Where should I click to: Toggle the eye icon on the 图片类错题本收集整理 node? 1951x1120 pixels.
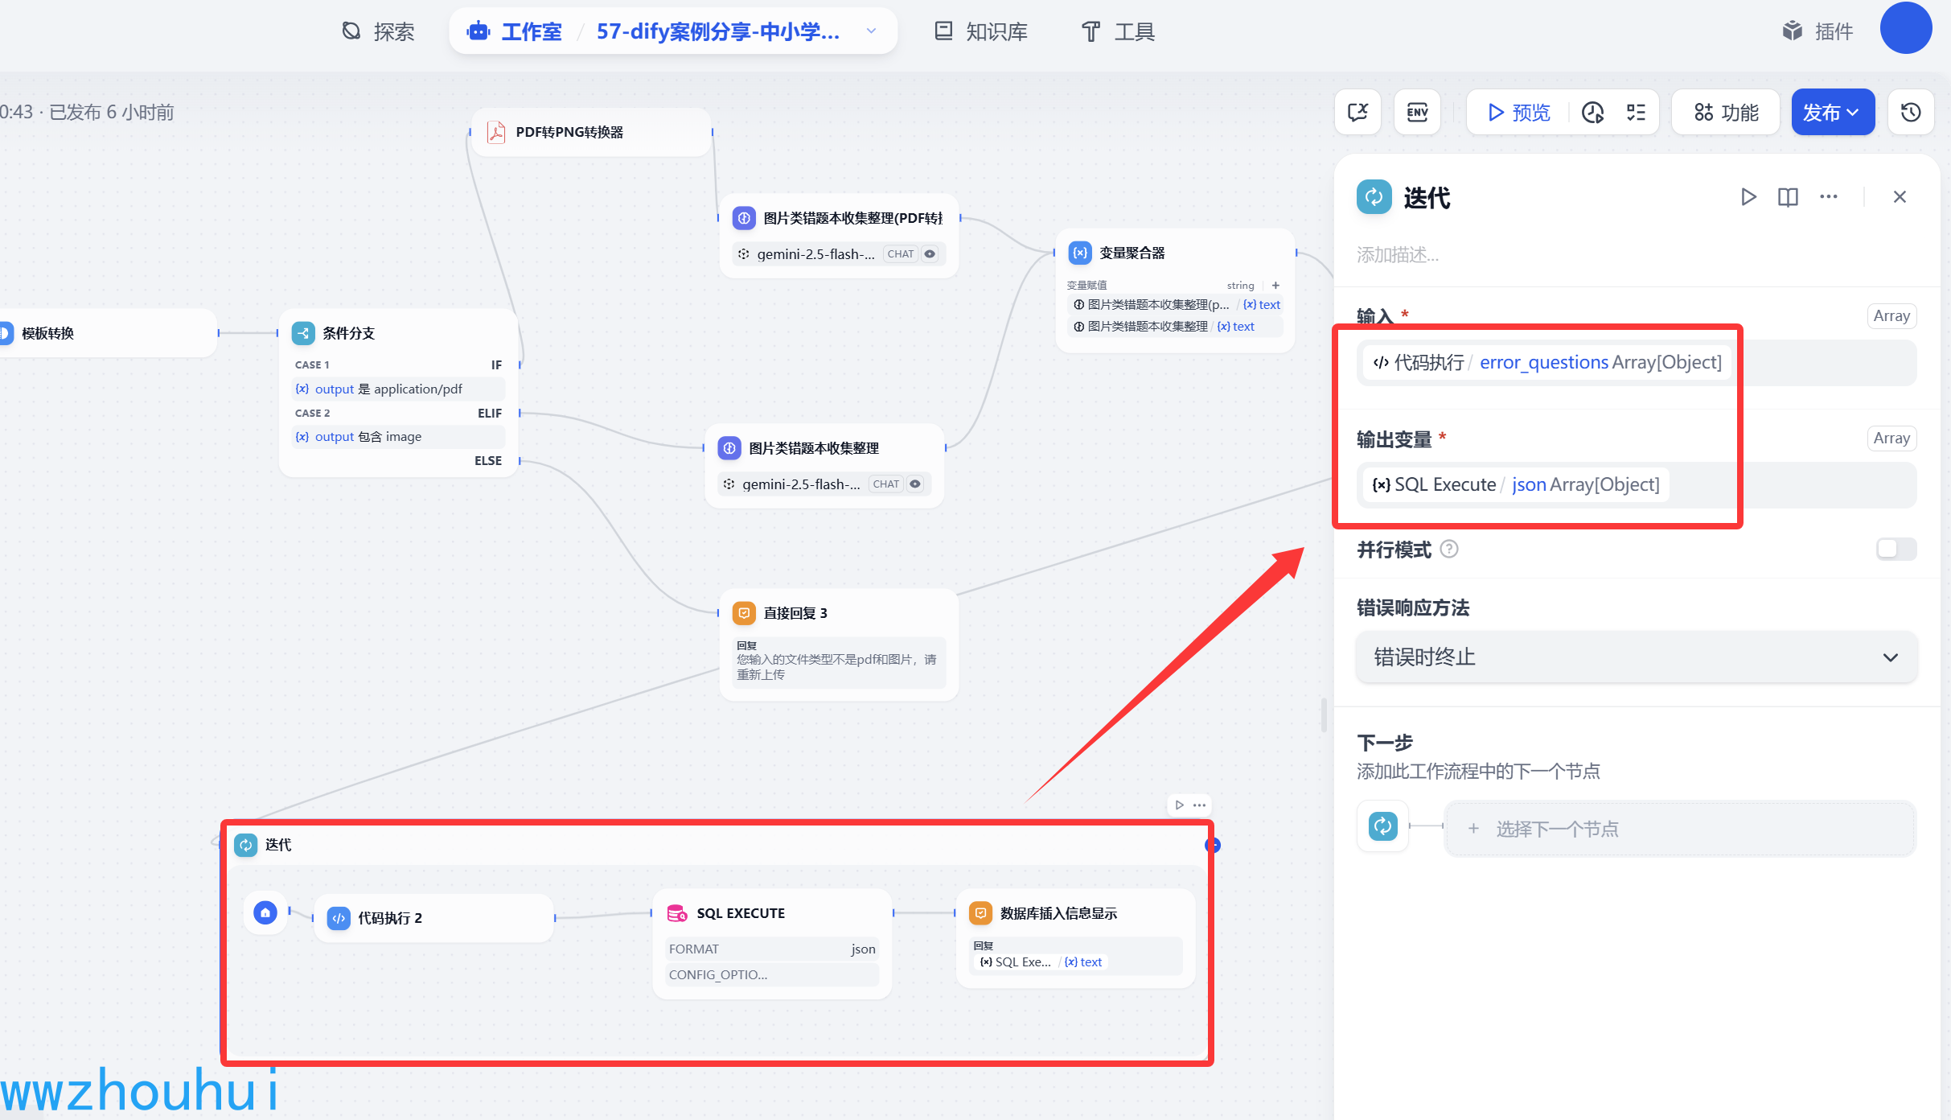tap(915, 484)
